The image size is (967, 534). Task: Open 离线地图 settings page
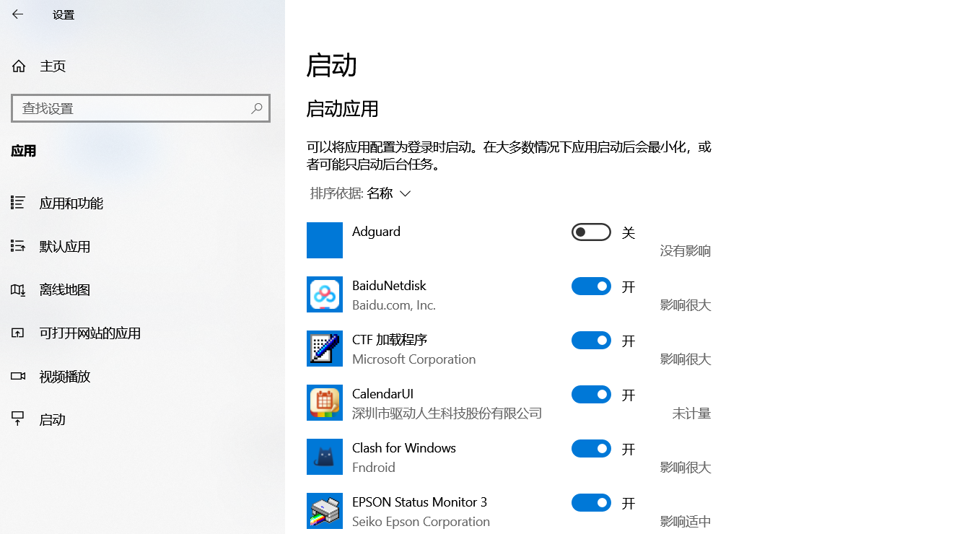142,289
